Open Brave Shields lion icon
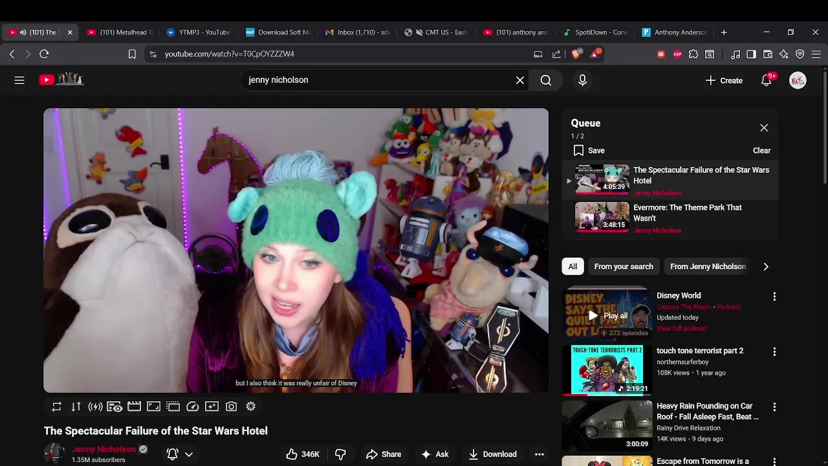 (576, 54)
